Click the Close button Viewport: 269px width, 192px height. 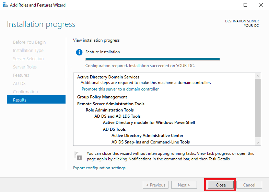click(221, 185)
